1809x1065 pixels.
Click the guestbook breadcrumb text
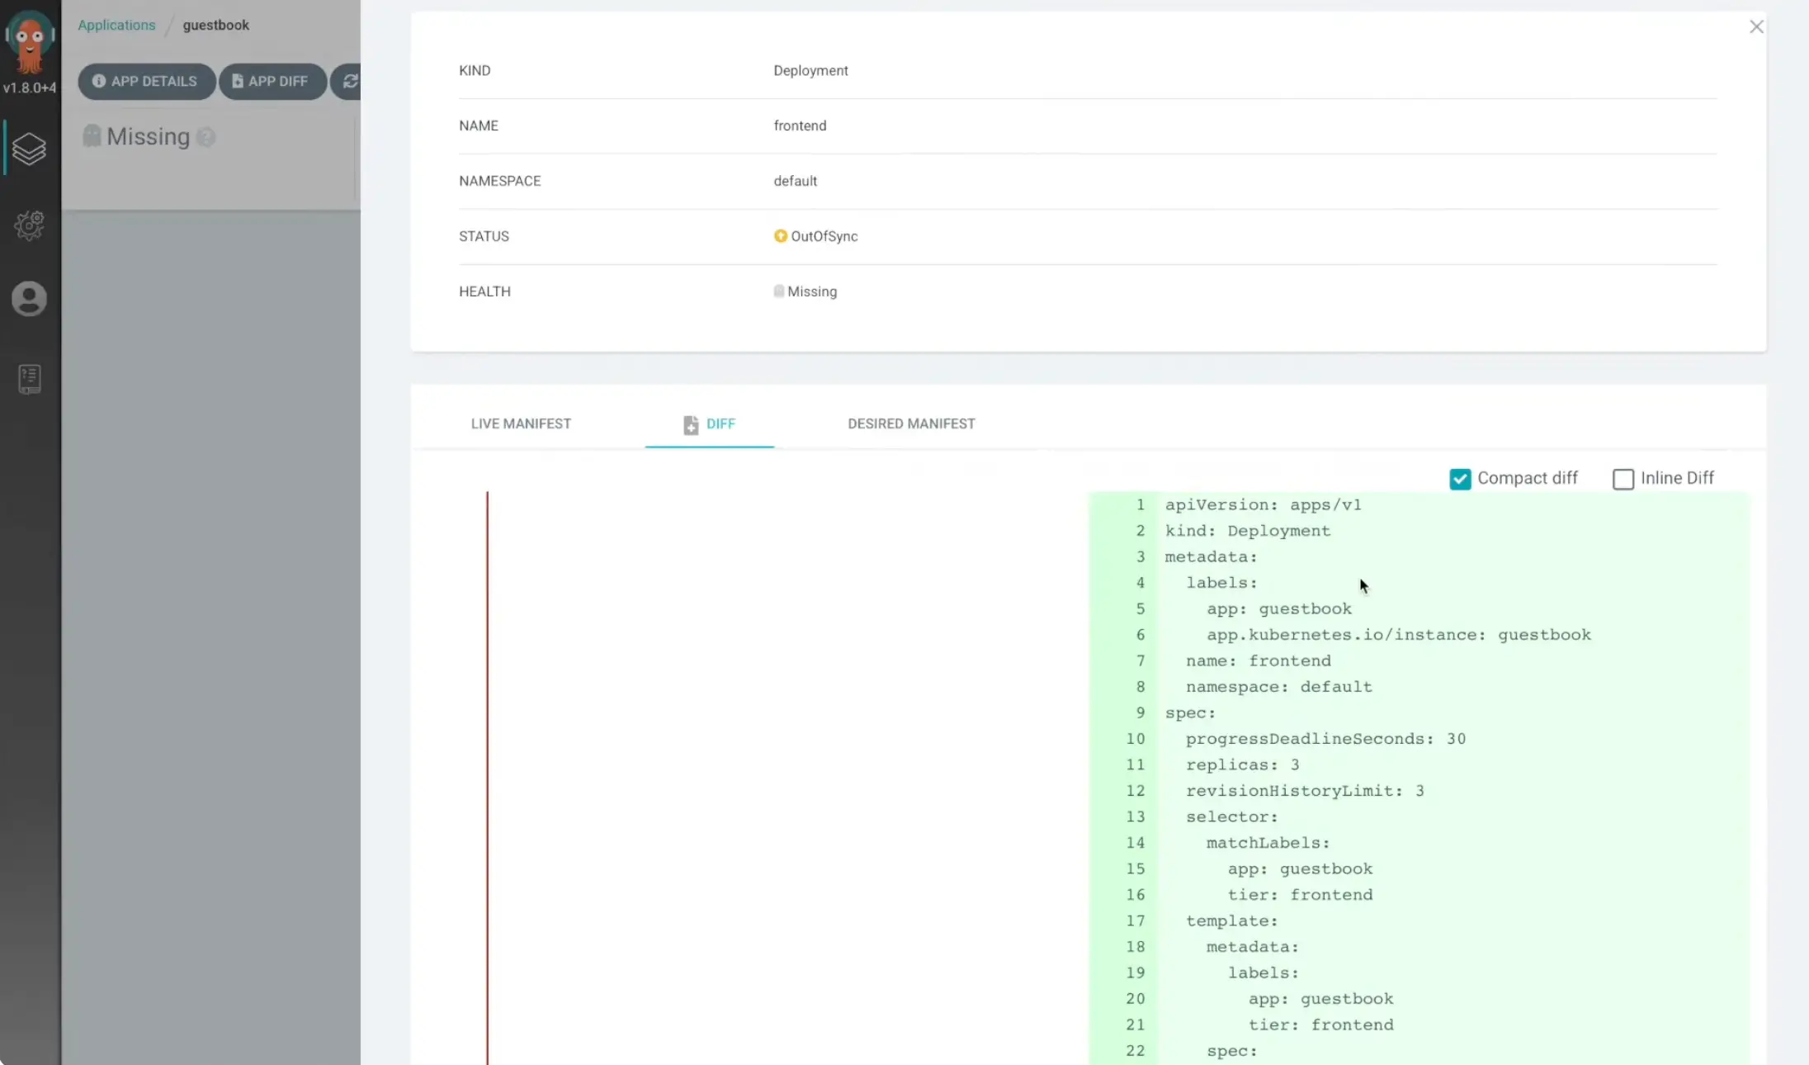(x=215, y=25)
